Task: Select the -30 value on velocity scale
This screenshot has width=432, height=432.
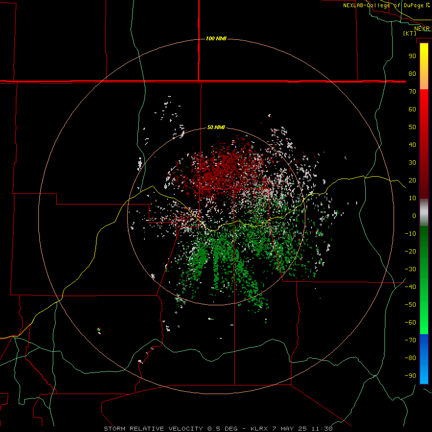Action: [410, 269]
